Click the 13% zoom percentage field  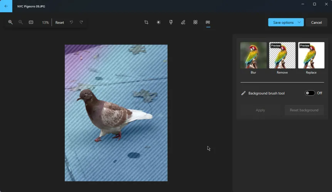point(45,23)
